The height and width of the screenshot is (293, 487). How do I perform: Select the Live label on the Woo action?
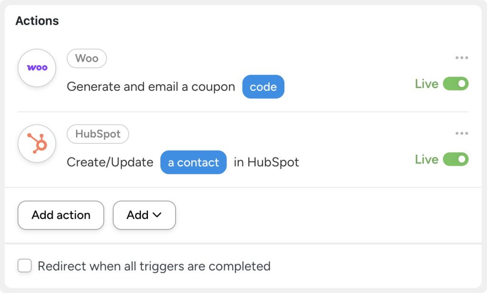point(427,84)
